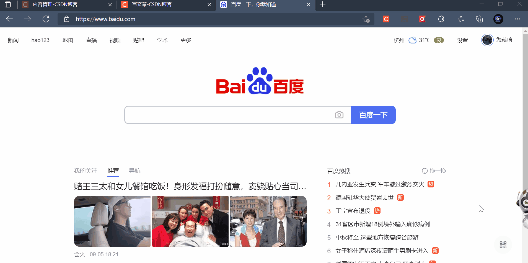
Task: Expand the 更多 menu
Action: (x=186, y=40)
